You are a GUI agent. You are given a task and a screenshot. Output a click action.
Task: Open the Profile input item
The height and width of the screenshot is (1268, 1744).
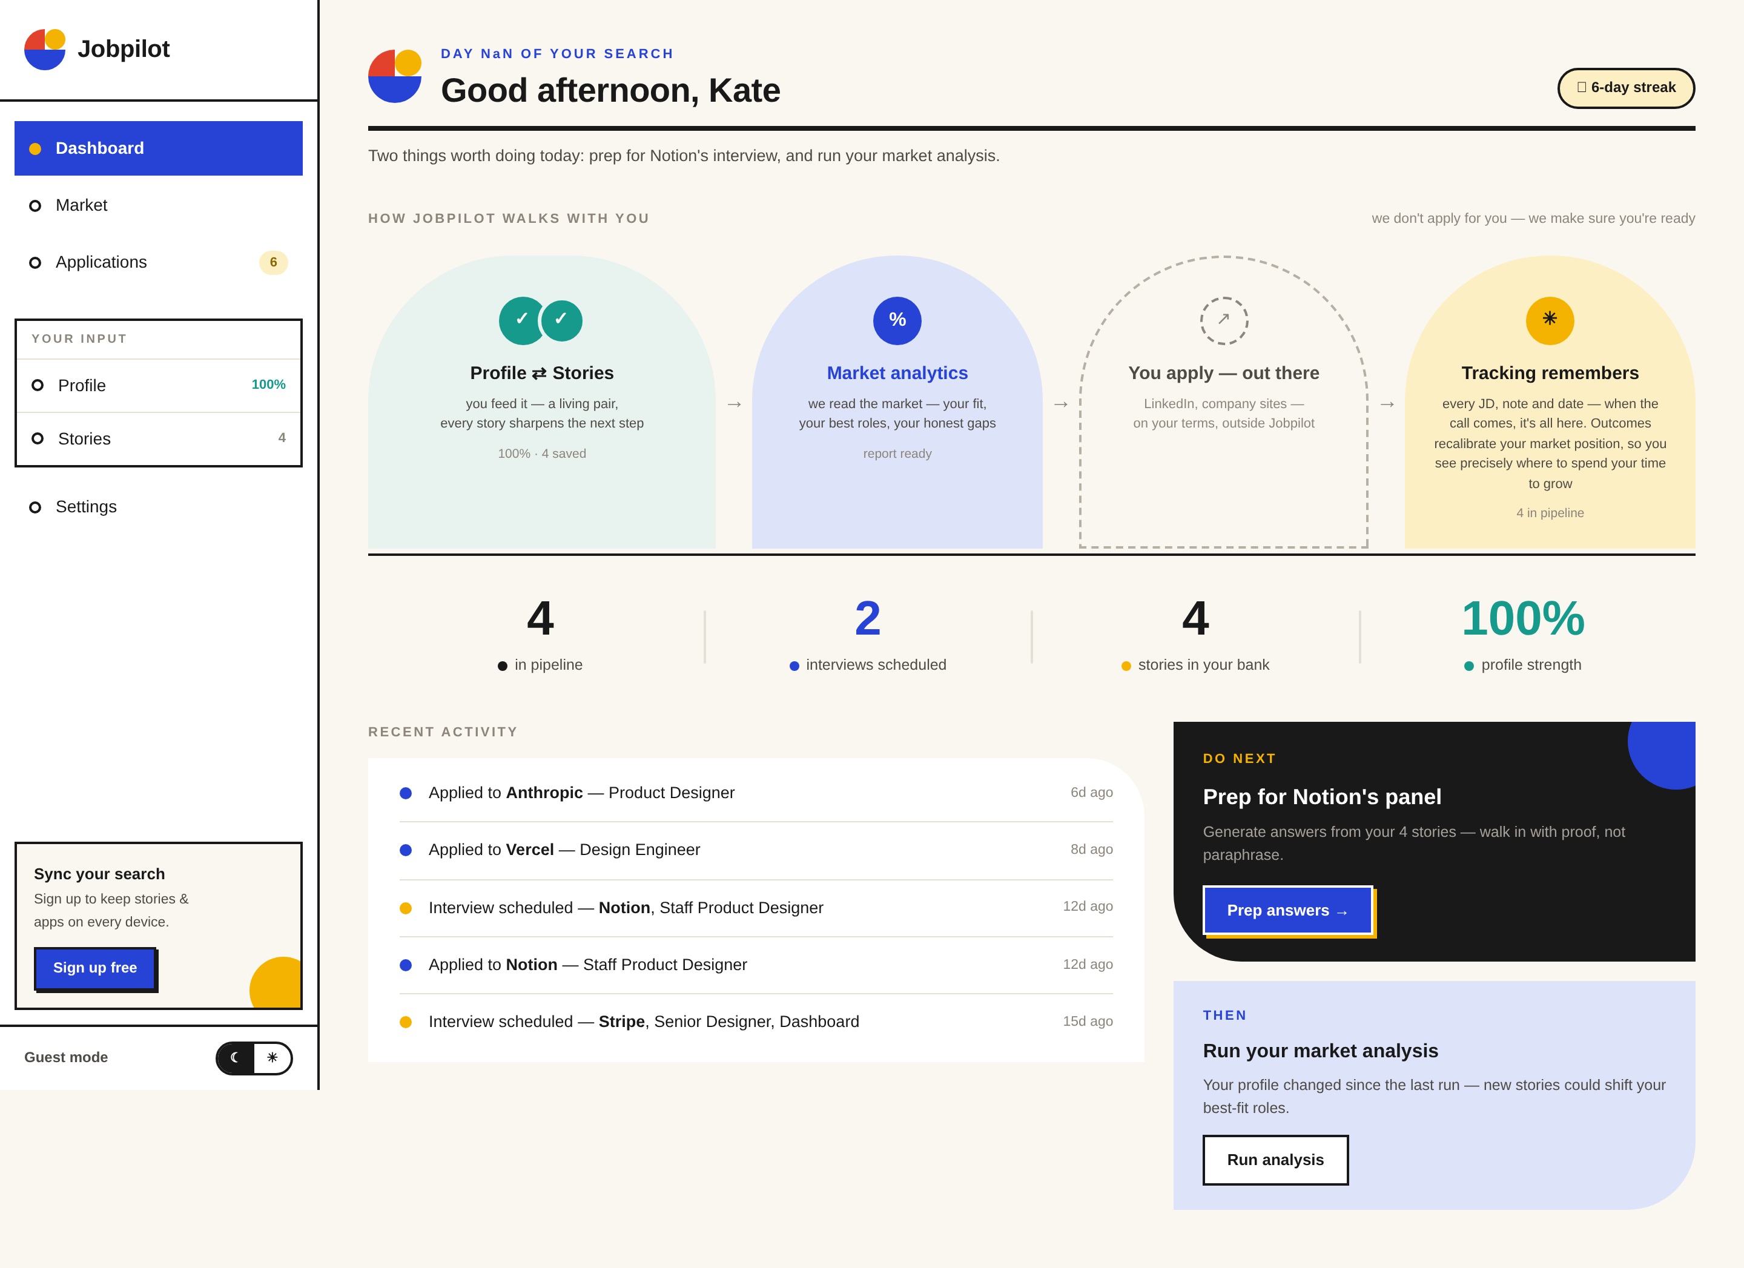tap(159, 385)
